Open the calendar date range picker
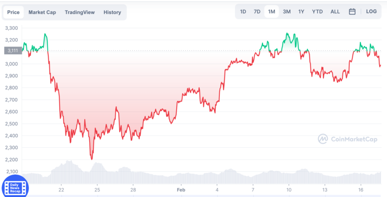387x197 pixels. click(352, 11)
